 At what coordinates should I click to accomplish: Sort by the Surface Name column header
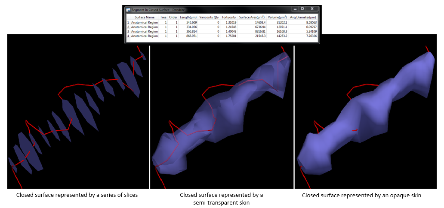(x=144, y=17)
